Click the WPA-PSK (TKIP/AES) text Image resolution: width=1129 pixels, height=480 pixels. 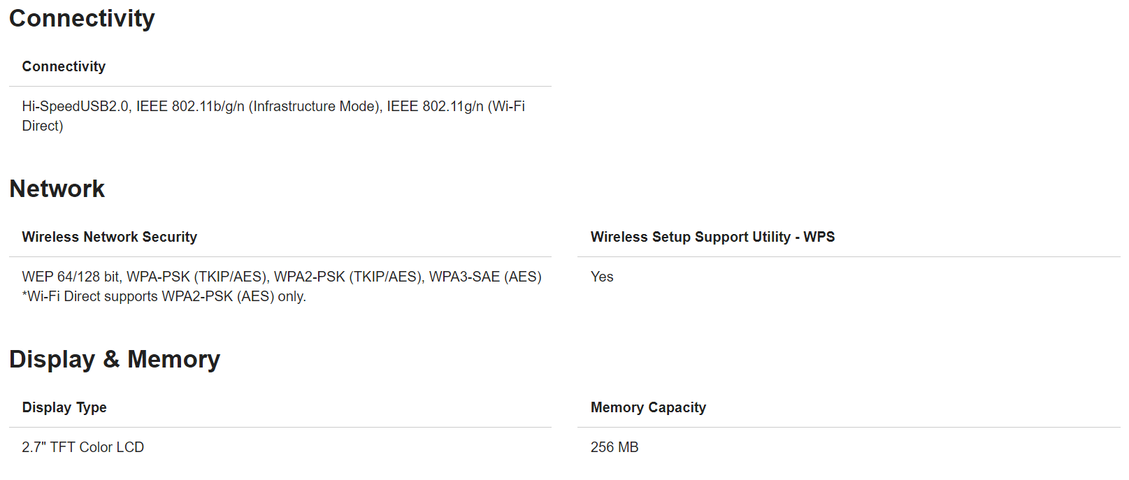(197, 277)
